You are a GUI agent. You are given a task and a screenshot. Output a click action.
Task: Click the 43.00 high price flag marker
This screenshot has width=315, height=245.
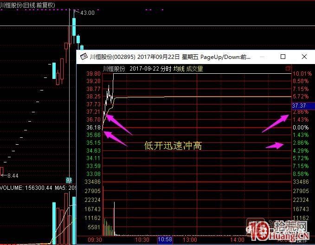coord(86,13)
